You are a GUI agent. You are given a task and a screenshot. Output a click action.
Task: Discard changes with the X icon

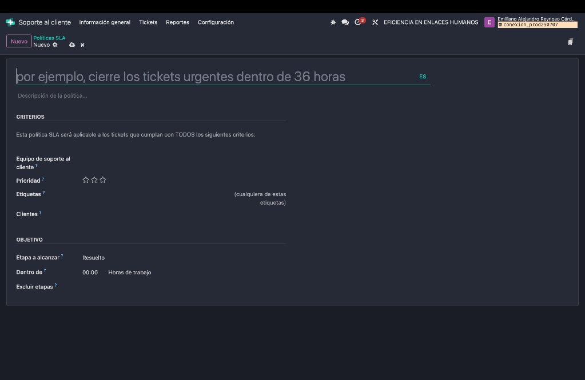[82, 45]
